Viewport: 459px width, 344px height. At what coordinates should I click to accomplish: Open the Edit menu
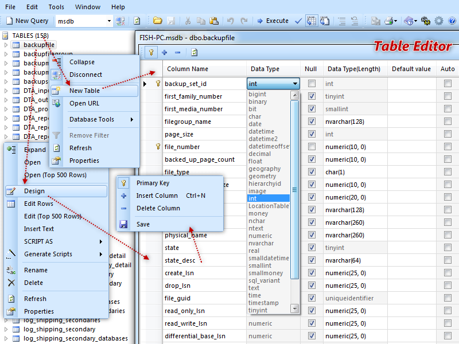pyautogui.click(x=32, y=7)
